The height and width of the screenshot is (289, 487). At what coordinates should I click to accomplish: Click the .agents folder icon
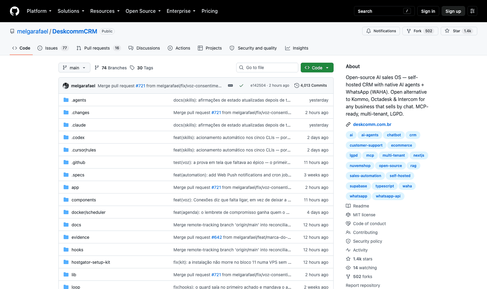pyautogui.click(x=66, y=100)
